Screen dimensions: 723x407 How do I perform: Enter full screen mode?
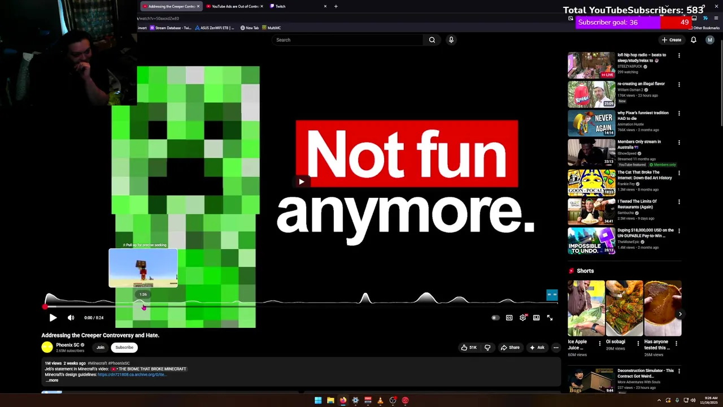pos(550,318)
